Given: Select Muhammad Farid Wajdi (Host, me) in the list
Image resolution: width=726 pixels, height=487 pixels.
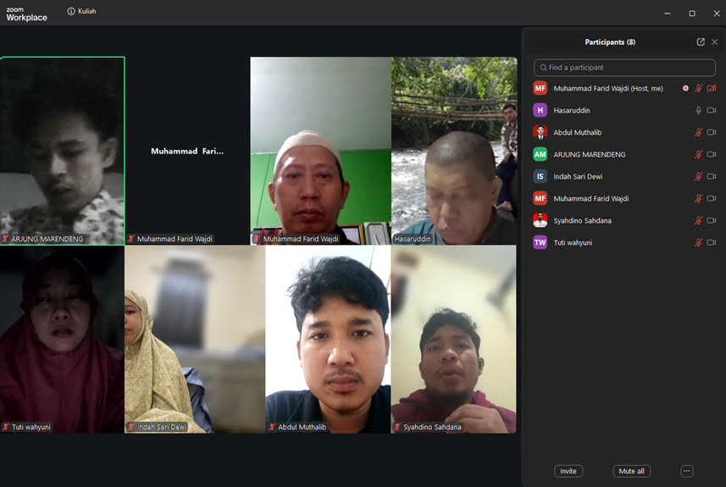Looking at the screenshot, I should [x=624, y=88].
